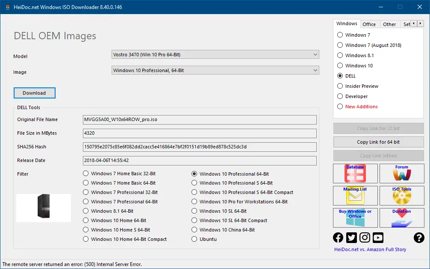
Task: Switch to the Windows tab
Action: 347,24
